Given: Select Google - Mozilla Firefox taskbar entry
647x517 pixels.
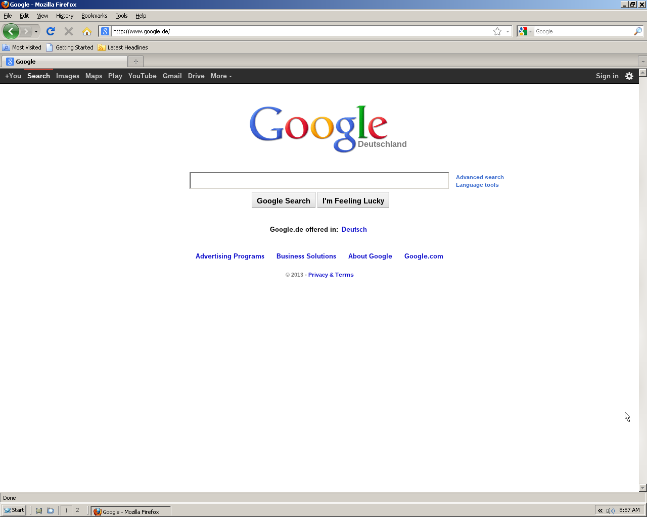Looking at the screenshot, I should tap(131, 511).
